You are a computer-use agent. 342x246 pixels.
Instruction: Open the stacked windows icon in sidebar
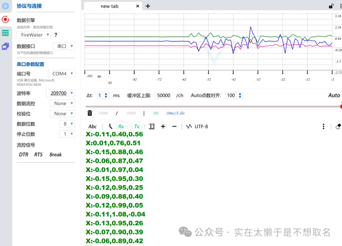(x=5, y=46)
